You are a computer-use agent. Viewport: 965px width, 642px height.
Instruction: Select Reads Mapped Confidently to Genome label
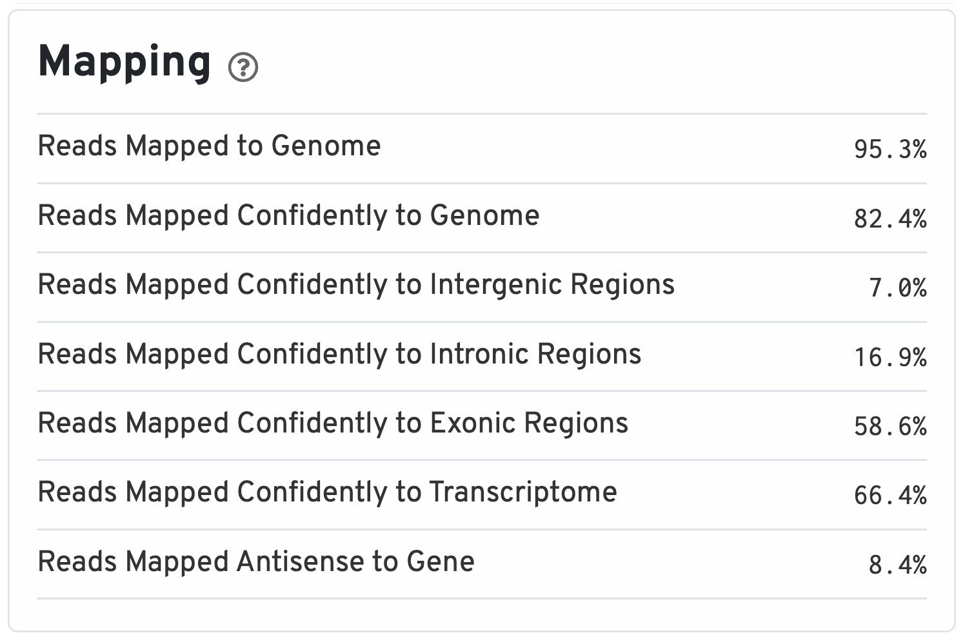(x=288, y=215)
